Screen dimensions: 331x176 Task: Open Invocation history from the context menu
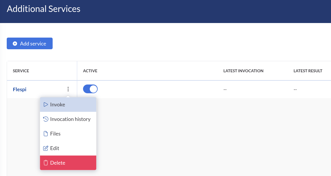70,119
